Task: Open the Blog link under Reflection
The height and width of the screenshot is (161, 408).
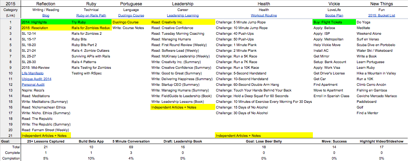Action: point(46,16)
